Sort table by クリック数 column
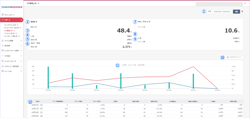 click(x=78, y=101)
